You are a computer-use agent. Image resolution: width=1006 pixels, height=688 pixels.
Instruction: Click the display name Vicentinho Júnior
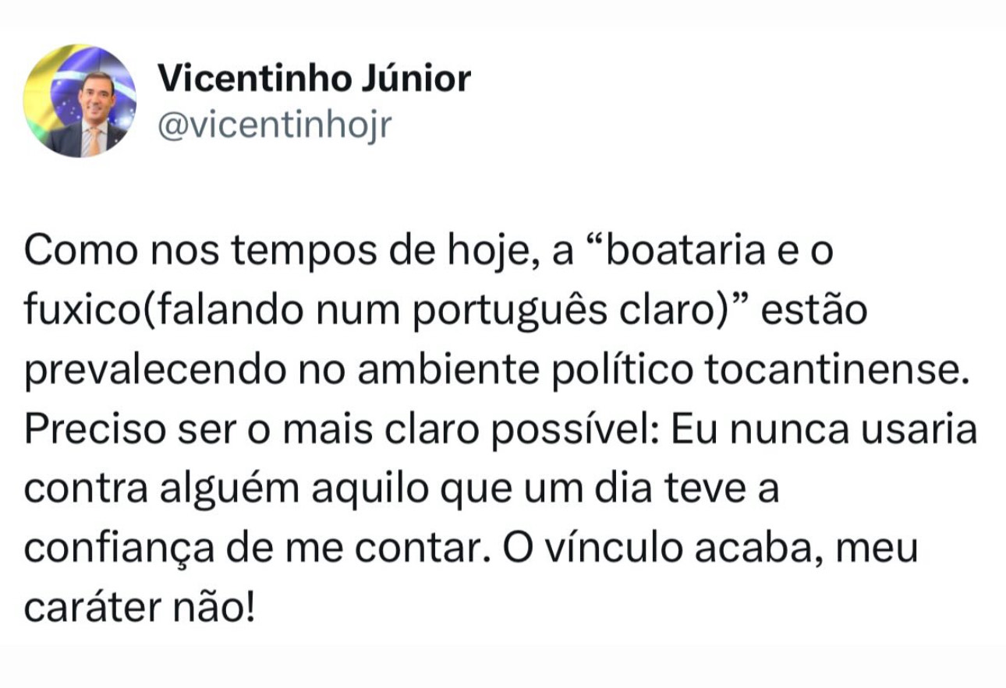click(314, 78)
